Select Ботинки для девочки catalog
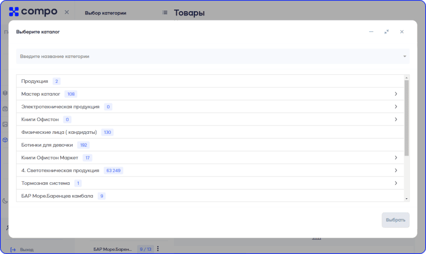This screenshot has width=426, height=254. tap(210, 145)
